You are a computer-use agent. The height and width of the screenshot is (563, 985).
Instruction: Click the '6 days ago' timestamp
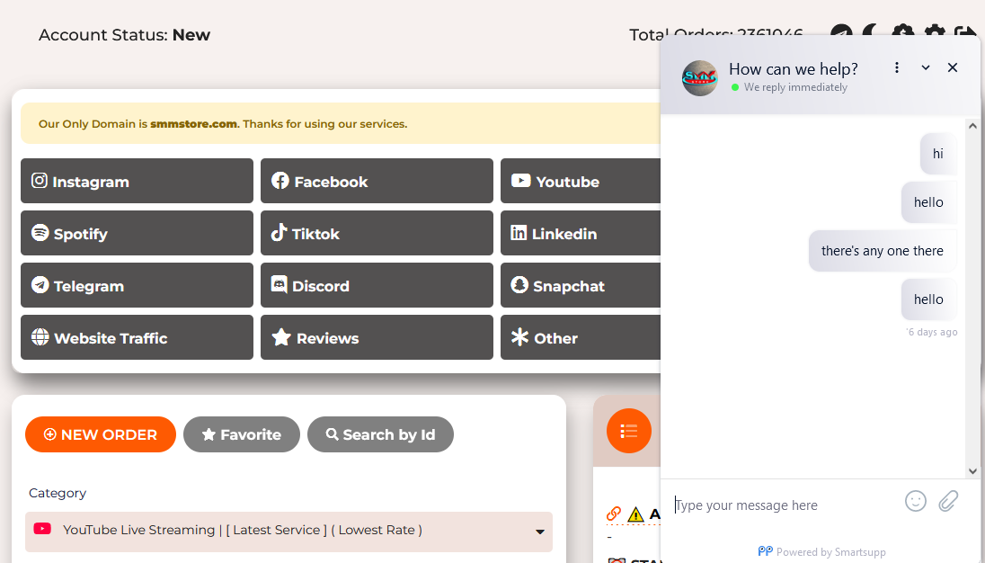(932, 332)
